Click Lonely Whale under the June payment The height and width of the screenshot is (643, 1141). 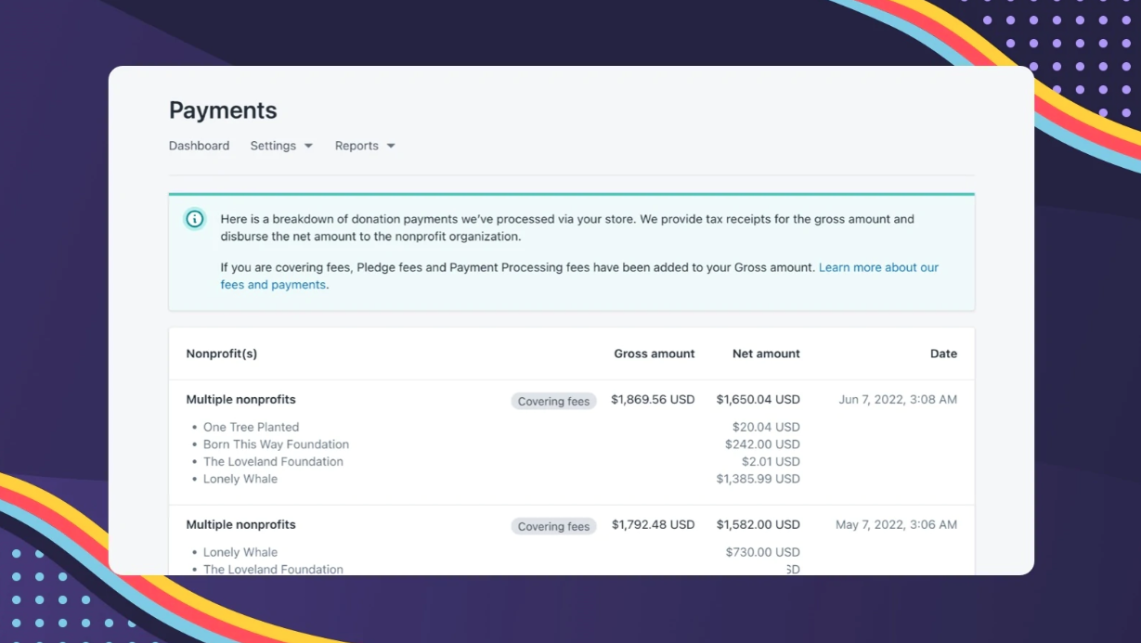(240, 479)
